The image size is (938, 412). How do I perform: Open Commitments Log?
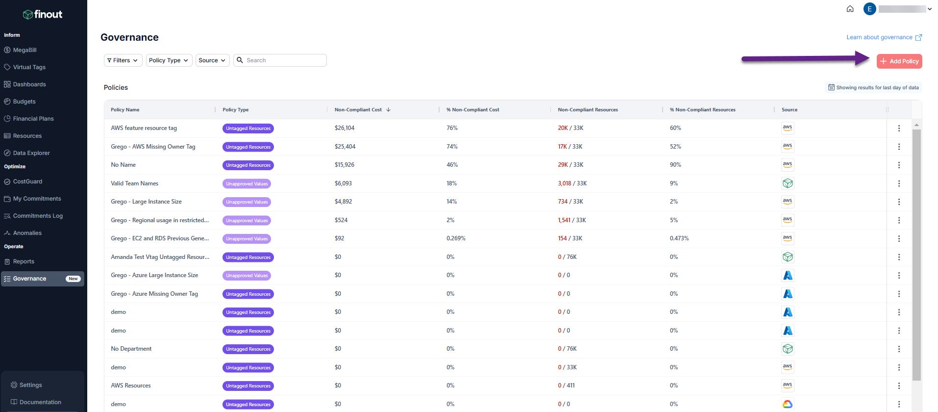pos(38,216)
